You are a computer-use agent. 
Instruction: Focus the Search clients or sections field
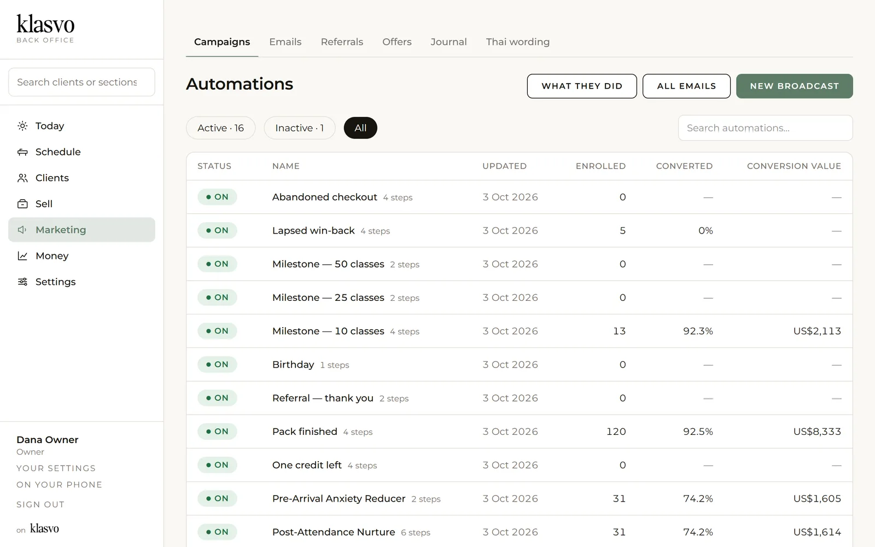[81, 82]
